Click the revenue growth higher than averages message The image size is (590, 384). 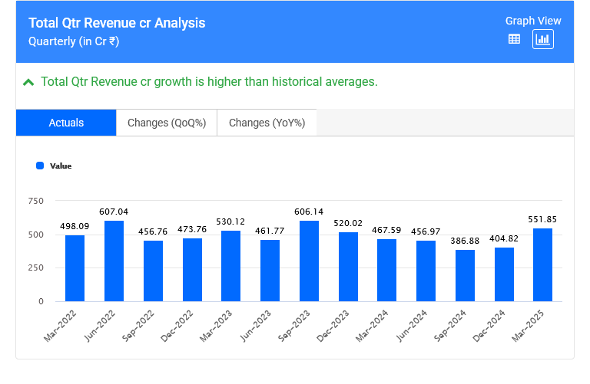209,82
